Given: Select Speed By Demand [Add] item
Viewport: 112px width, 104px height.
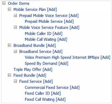Looking at the screenshot, I should coord(47,63).
